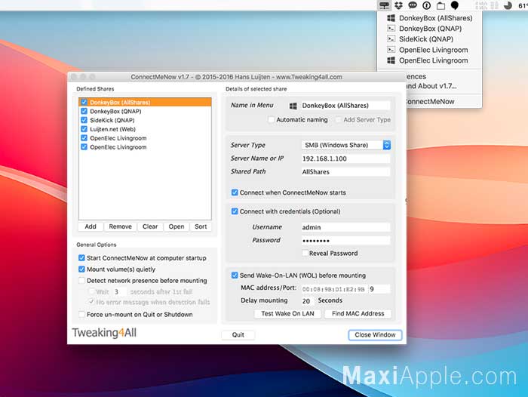Disable Connect when ConnectMeNow starts

pyautogui.click(x=235, y=192)
